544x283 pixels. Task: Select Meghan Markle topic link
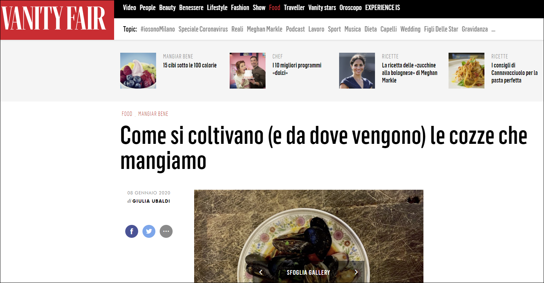click(x=264, y=29)
